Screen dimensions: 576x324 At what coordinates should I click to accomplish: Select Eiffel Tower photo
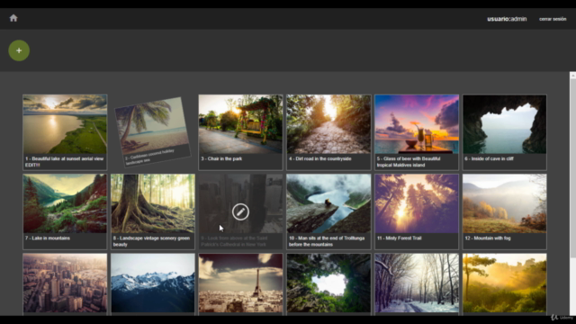[x=240, y=283]
